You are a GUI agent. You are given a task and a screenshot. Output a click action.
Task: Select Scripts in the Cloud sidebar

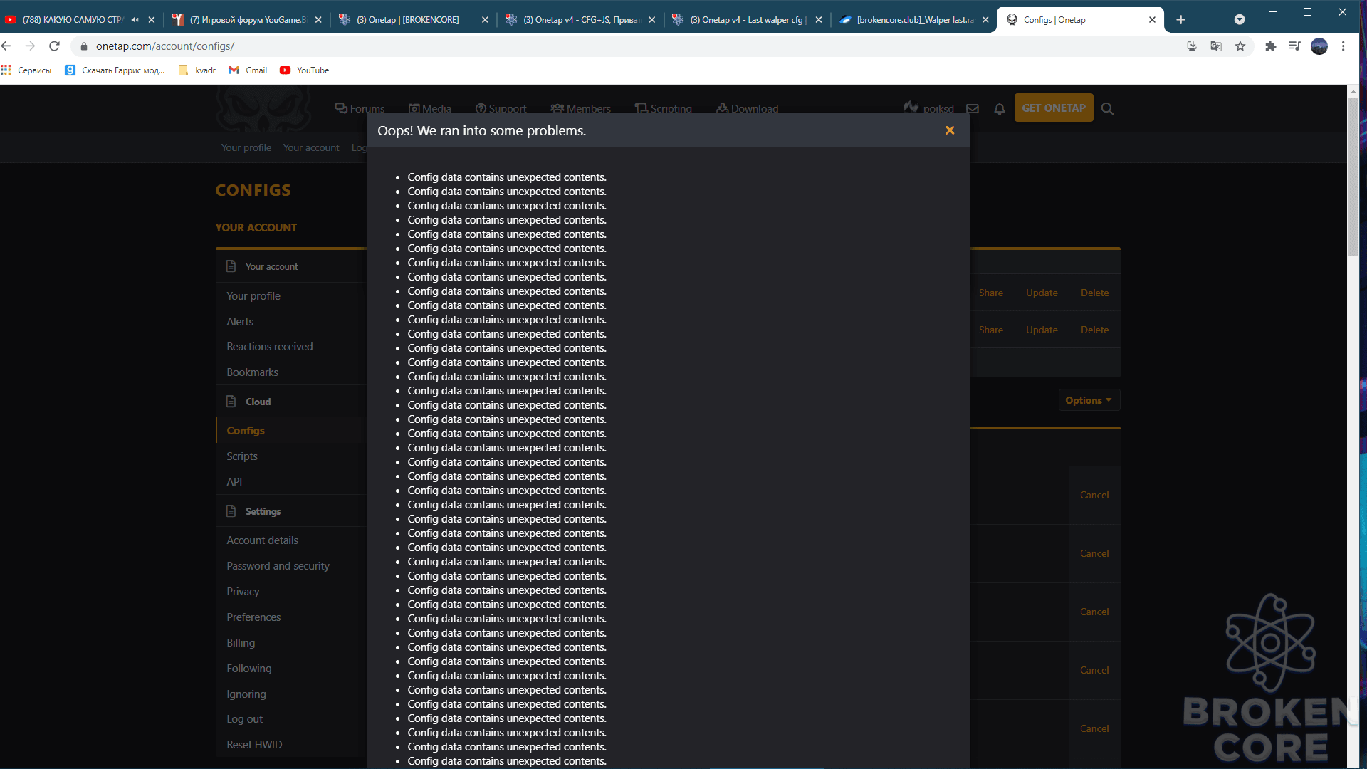(242, 456)
